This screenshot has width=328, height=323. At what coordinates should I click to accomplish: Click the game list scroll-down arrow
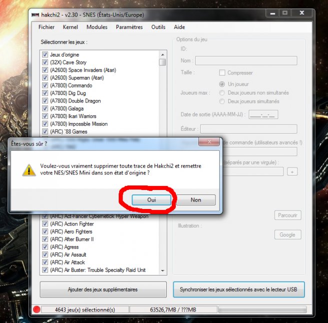pyautogui.click(x=162, y=270)
